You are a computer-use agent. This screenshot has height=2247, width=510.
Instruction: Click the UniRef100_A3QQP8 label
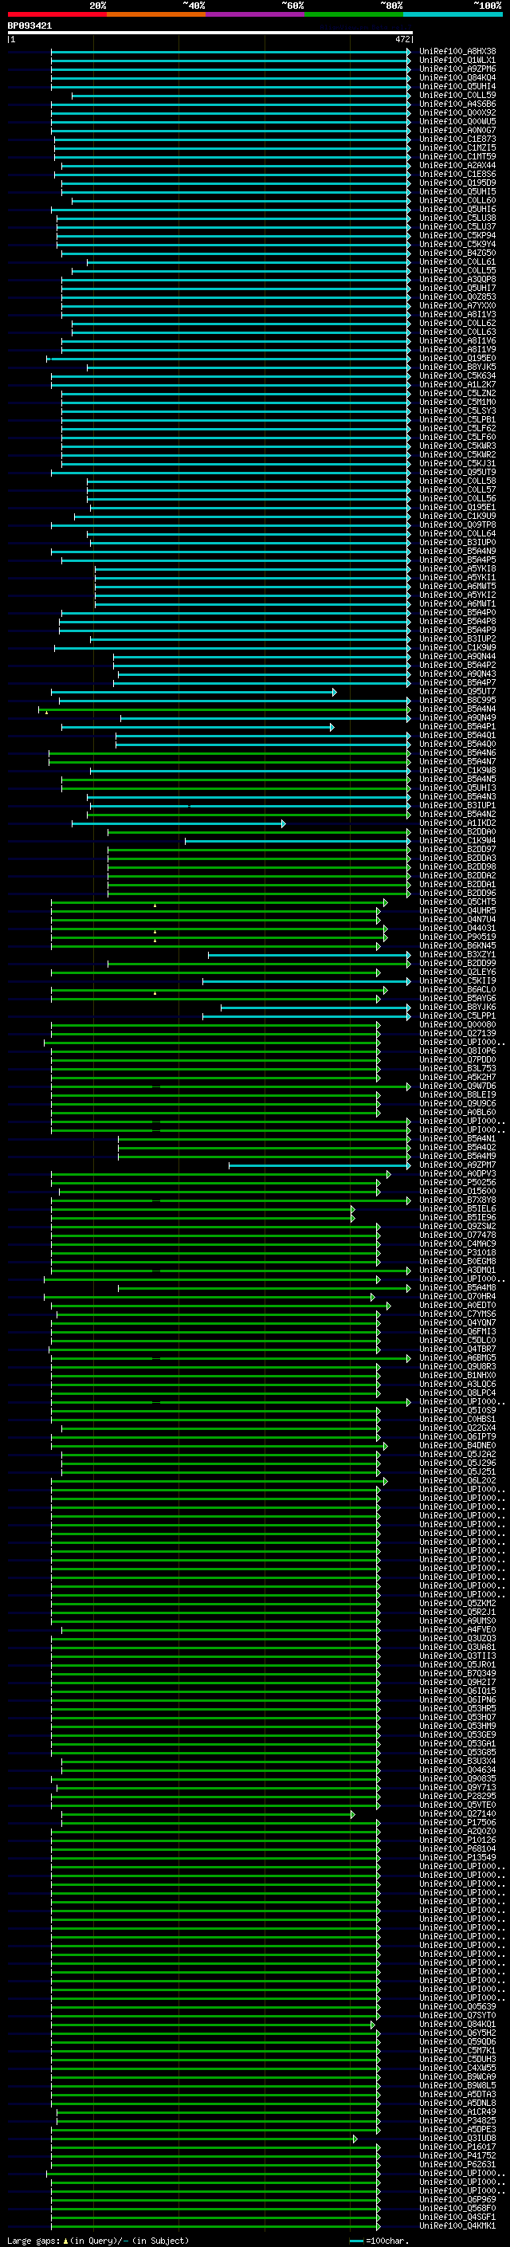point(457,279)
